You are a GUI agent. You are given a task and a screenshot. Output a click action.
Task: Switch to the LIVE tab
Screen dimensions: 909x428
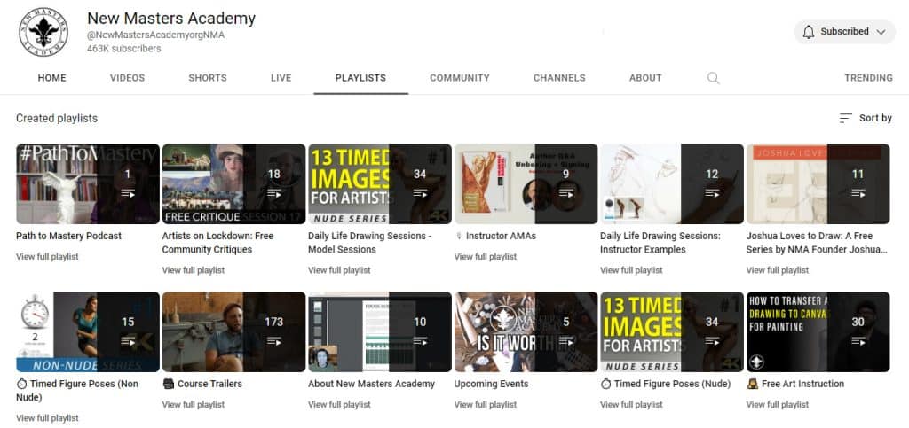(281, 78)
